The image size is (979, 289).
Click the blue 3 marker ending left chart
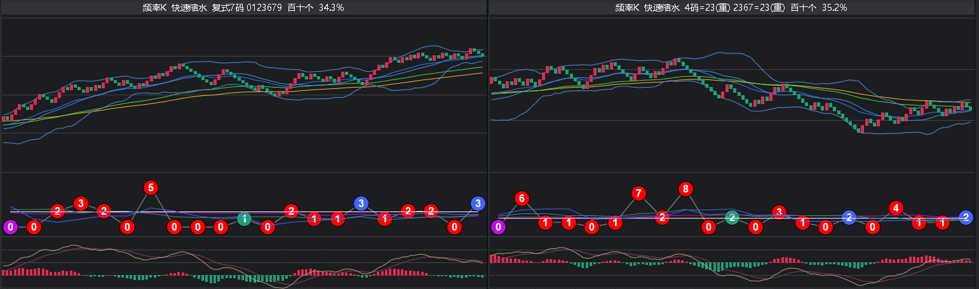click(x=477, y=203)
